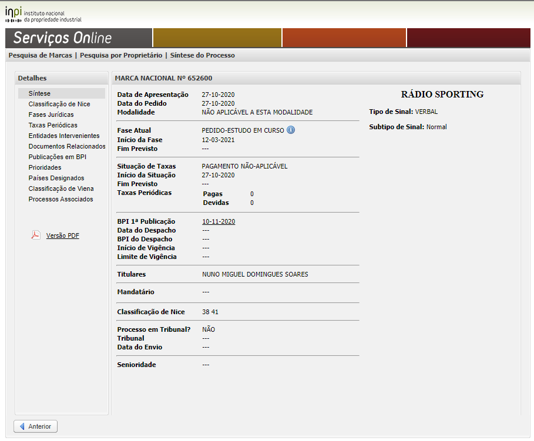Click the Data do Pedido date value
Screen dimensions: 534x441
(x=218, y=103)
